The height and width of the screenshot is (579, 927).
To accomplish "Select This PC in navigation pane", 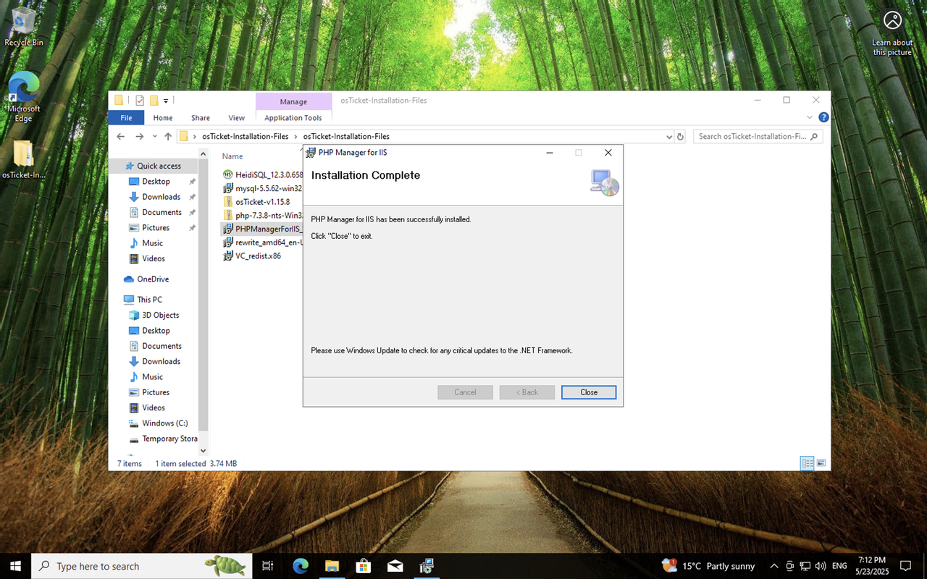I will click(x=149, y=300).
